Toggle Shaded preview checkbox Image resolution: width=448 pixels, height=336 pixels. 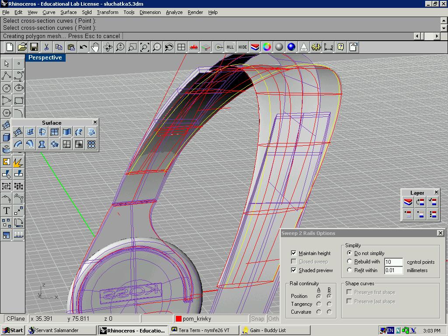[x=294, y=270]
